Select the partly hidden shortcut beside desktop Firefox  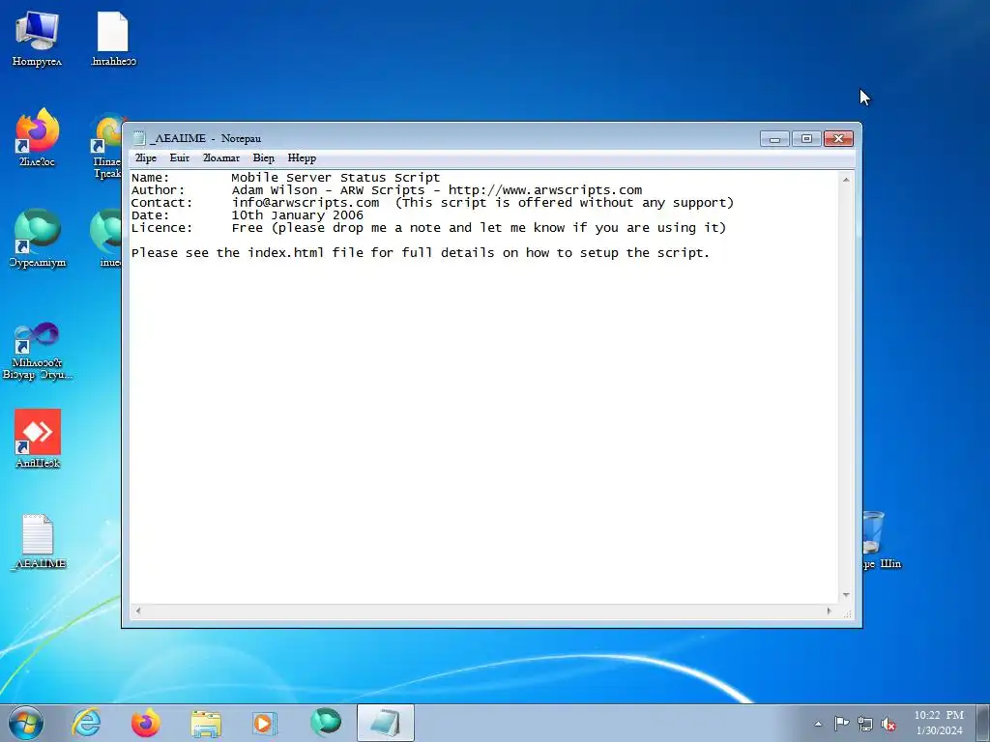tap(105, 147)
